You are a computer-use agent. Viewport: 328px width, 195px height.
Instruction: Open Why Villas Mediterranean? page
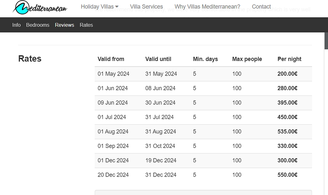click(x=207, y=7)
